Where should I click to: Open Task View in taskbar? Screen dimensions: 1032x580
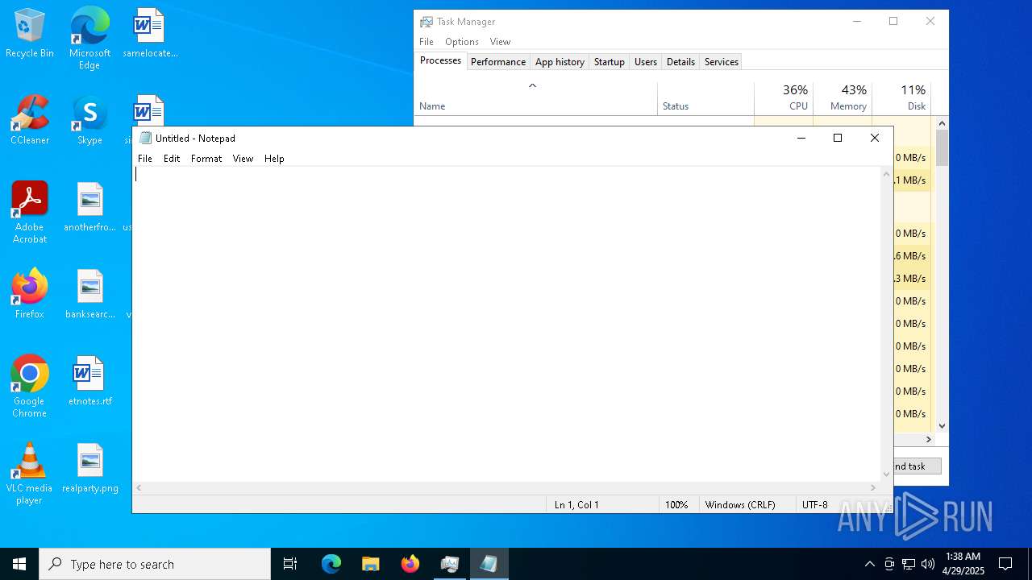point(290,564)
